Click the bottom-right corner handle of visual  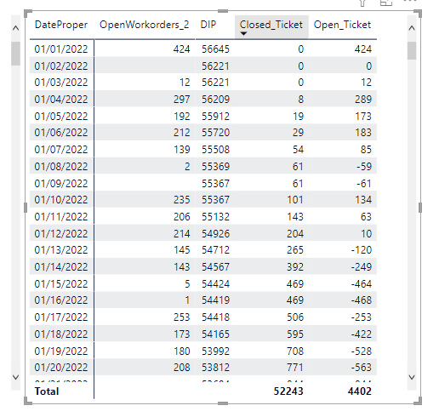(418, 401)
